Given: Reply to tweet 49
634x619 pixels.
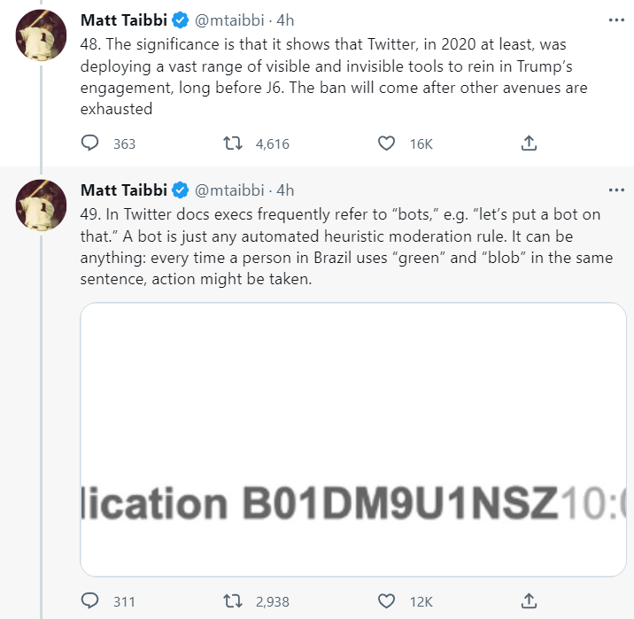Looking at the screenshot, I should click(x=89, y=601).
